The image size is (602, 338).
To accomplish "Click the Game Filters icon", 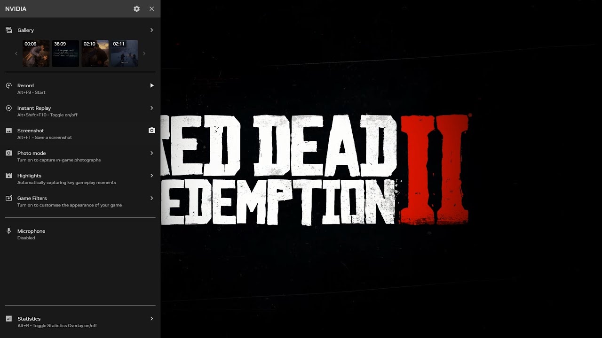I will pos(8,198).
